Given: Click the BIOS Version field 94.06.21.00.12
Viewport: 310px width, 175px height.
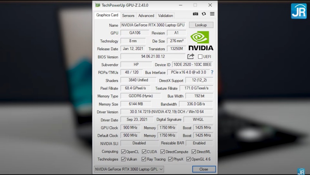Looking at the screenshot, I should 153,56.
